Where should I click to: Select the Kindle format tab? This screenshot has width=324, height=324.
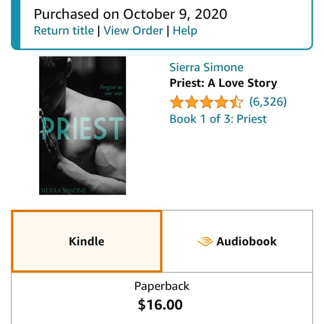[x=87, y=241]
